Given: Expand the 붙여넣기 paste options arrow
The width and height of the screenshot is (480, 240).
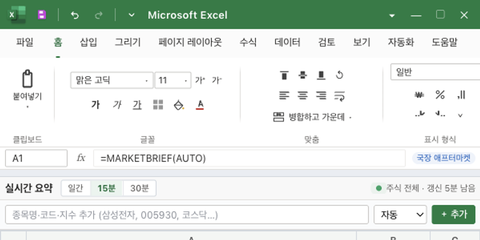Looking at the screenshot, I should click(27, 107).
